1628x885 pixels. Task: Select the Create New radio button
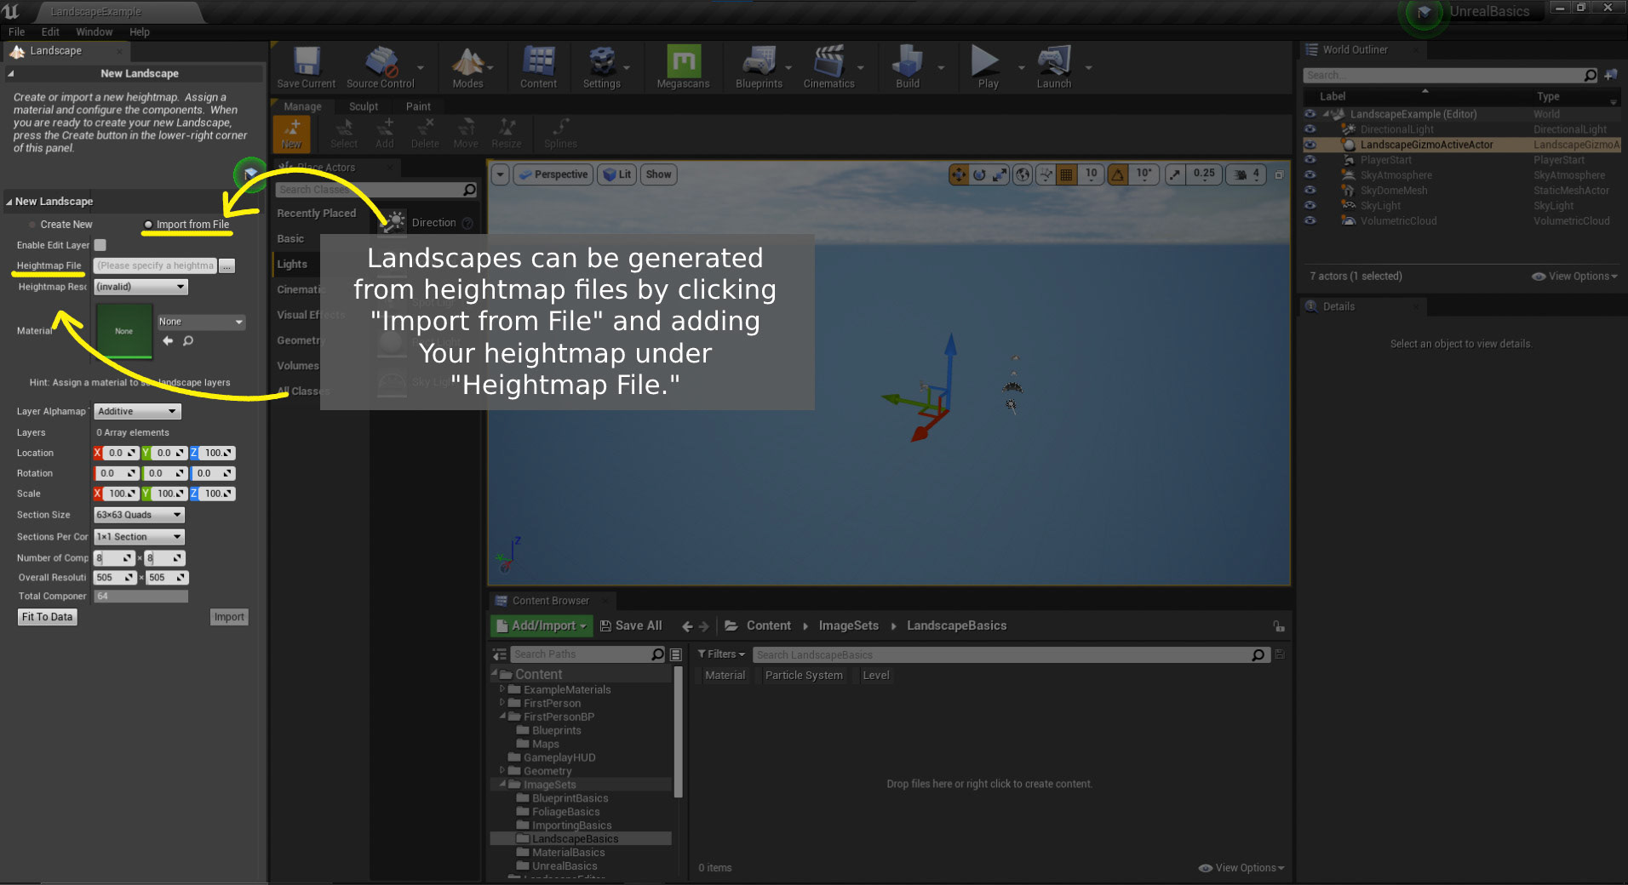(x=32, y=225)
